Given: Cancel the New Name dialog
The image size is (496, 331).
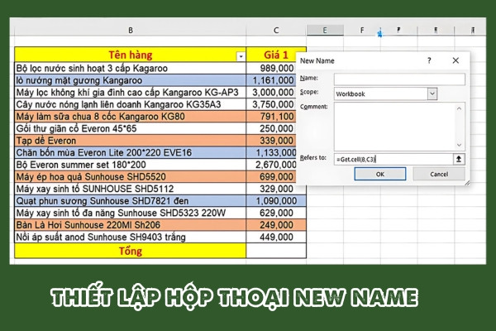Looking at the screenshot, I should pos(439,174).
